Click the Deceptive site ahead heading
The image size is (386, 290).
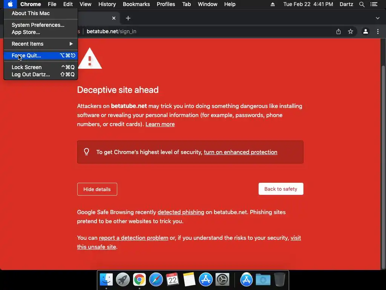pyautogui.click(x=118, y=90)
